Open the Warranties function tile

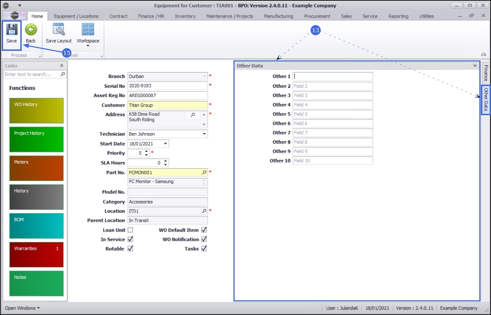pyautogui.click(x=37, y=255)
